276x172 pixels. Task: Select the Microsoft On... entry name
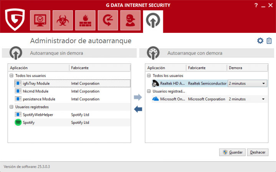pos(172,99)
